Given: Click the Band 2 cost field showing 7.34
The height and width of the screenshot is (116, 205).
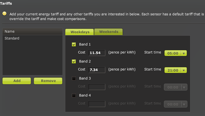Looking at the screenshot, I should tap(97, 70).
